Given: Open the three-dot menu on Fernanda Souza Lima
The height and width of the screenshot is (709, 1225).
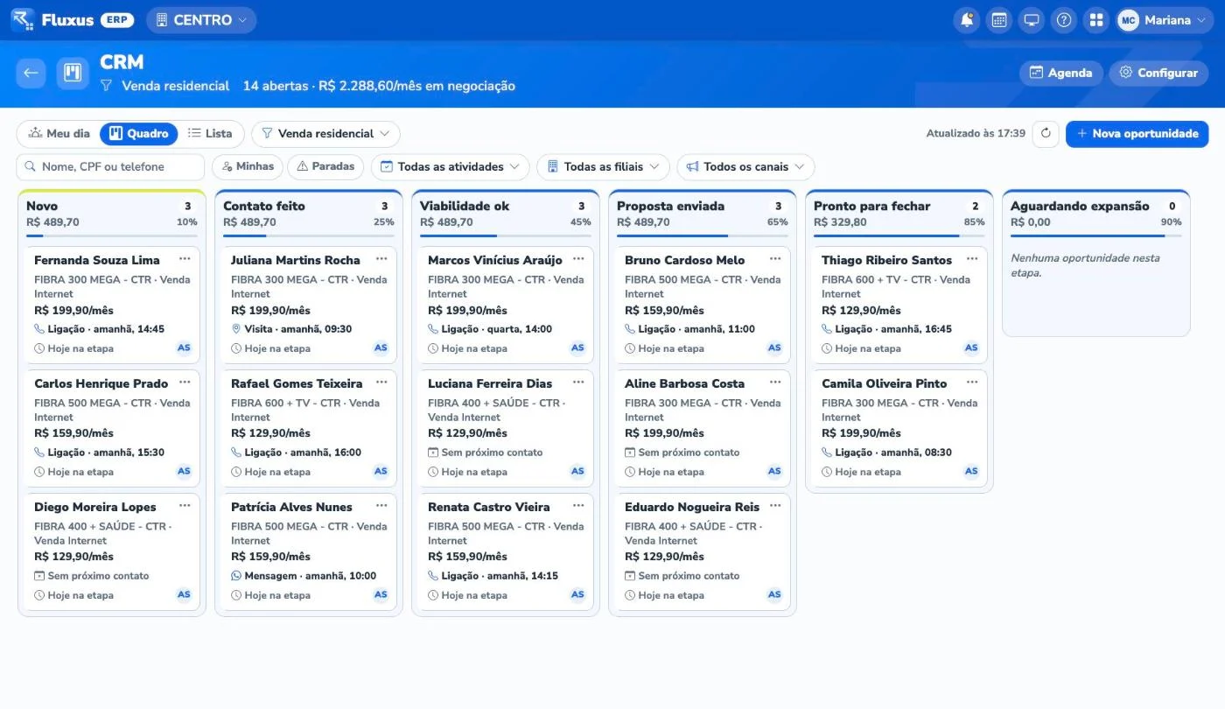Looking at the screenshot, I should (x=185, y=259).
